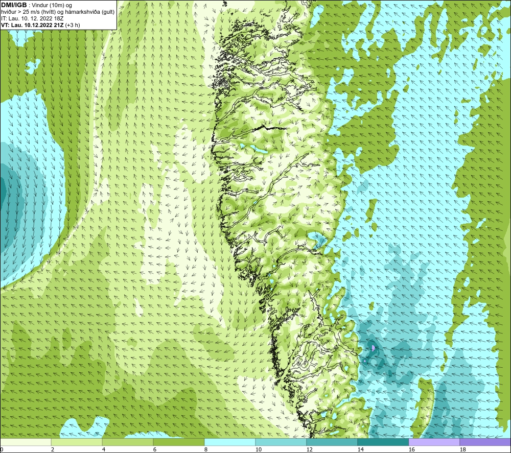Click the 2–4 m/s light green swatch
Viewport: 511px width, 453px height.
tap(77, 442)
